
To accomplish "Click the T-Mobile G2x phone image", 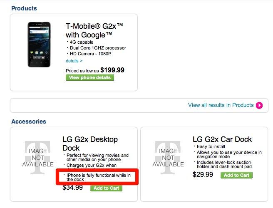I will (x=40, y=45).
